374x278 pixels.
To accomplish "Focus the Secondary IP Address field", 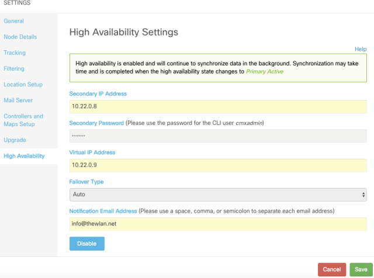I will [217, 106].
